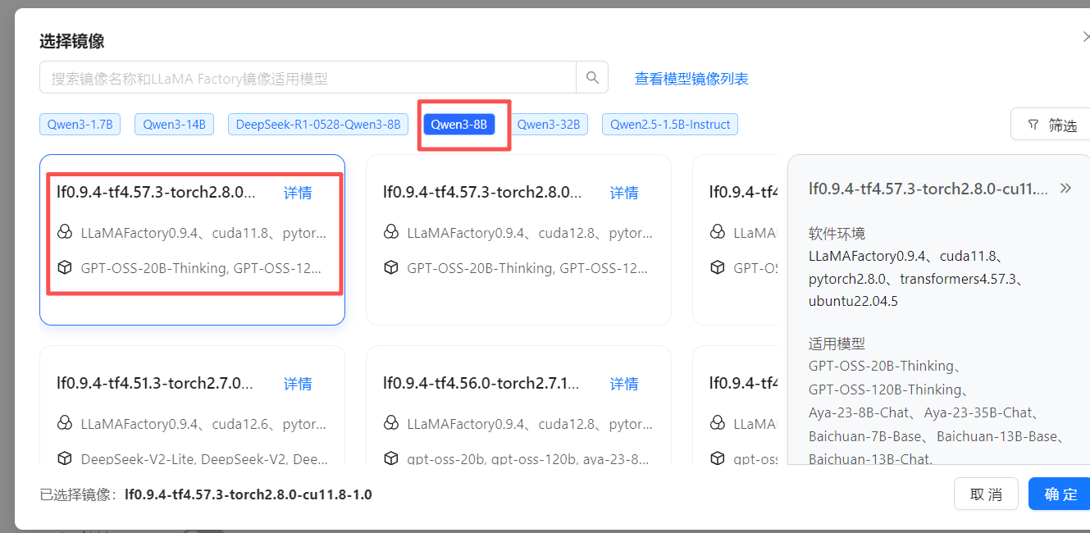1090x533 pixels.
Task: Click the software environment icon on selected lf0.9.4-tf4.57.3 card
Action: pos(65,232)
